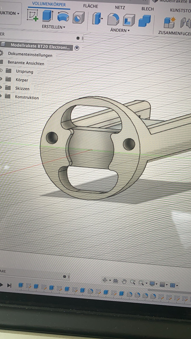Select the Körper folder label
This screenshot has width=191, height=339.
[x=22, y=80]
